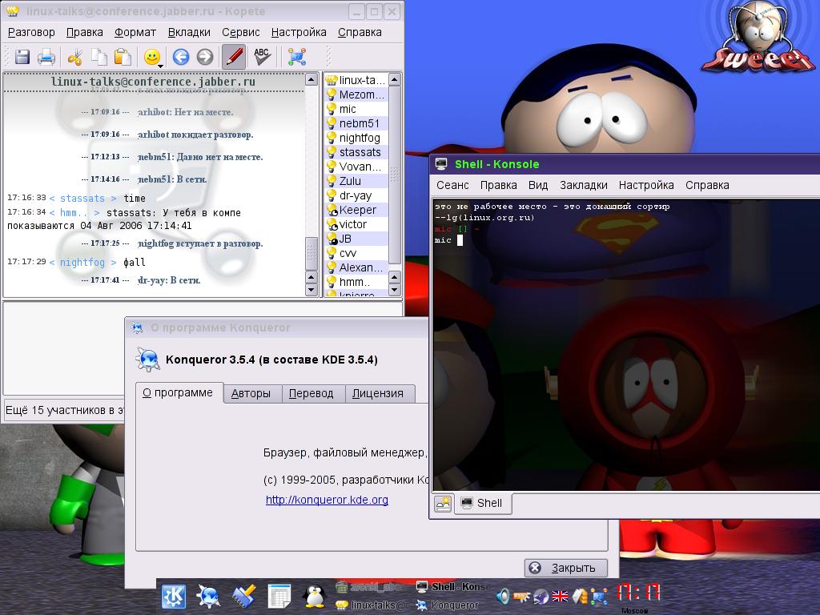Image resolution: width=820 pixels, height=615 pixels.
Task: Select contact Alexan... in the participant list
Action: click(x=356, y=267)
